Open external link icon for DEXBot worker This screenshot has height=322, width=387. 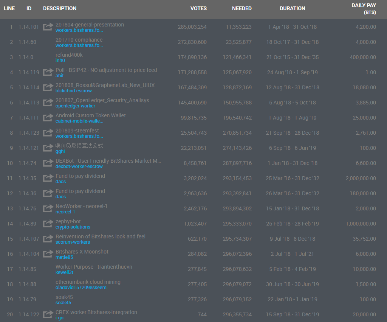(x=48, y=163)
